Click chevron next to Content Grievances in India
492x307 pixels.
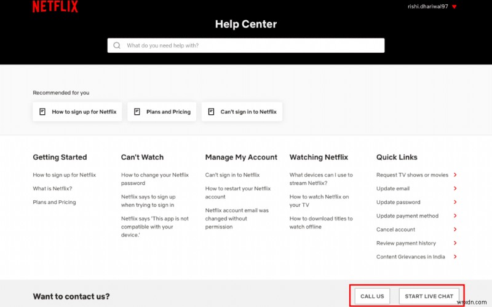(x=455, y=257)
